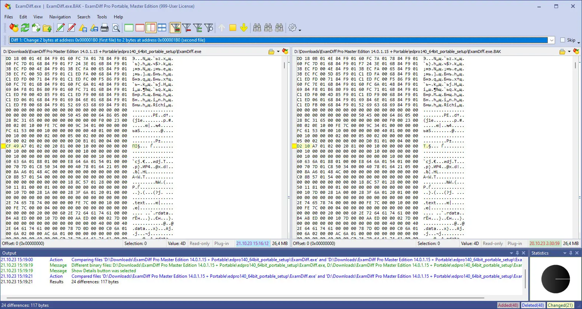
Task: Click the Output panel pin icon
Action: click(x=518, y=253)
